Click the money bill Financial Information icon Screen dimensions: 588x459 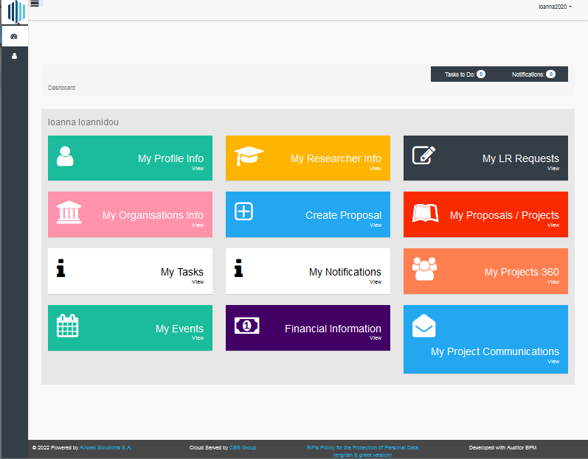click(247, 326)
